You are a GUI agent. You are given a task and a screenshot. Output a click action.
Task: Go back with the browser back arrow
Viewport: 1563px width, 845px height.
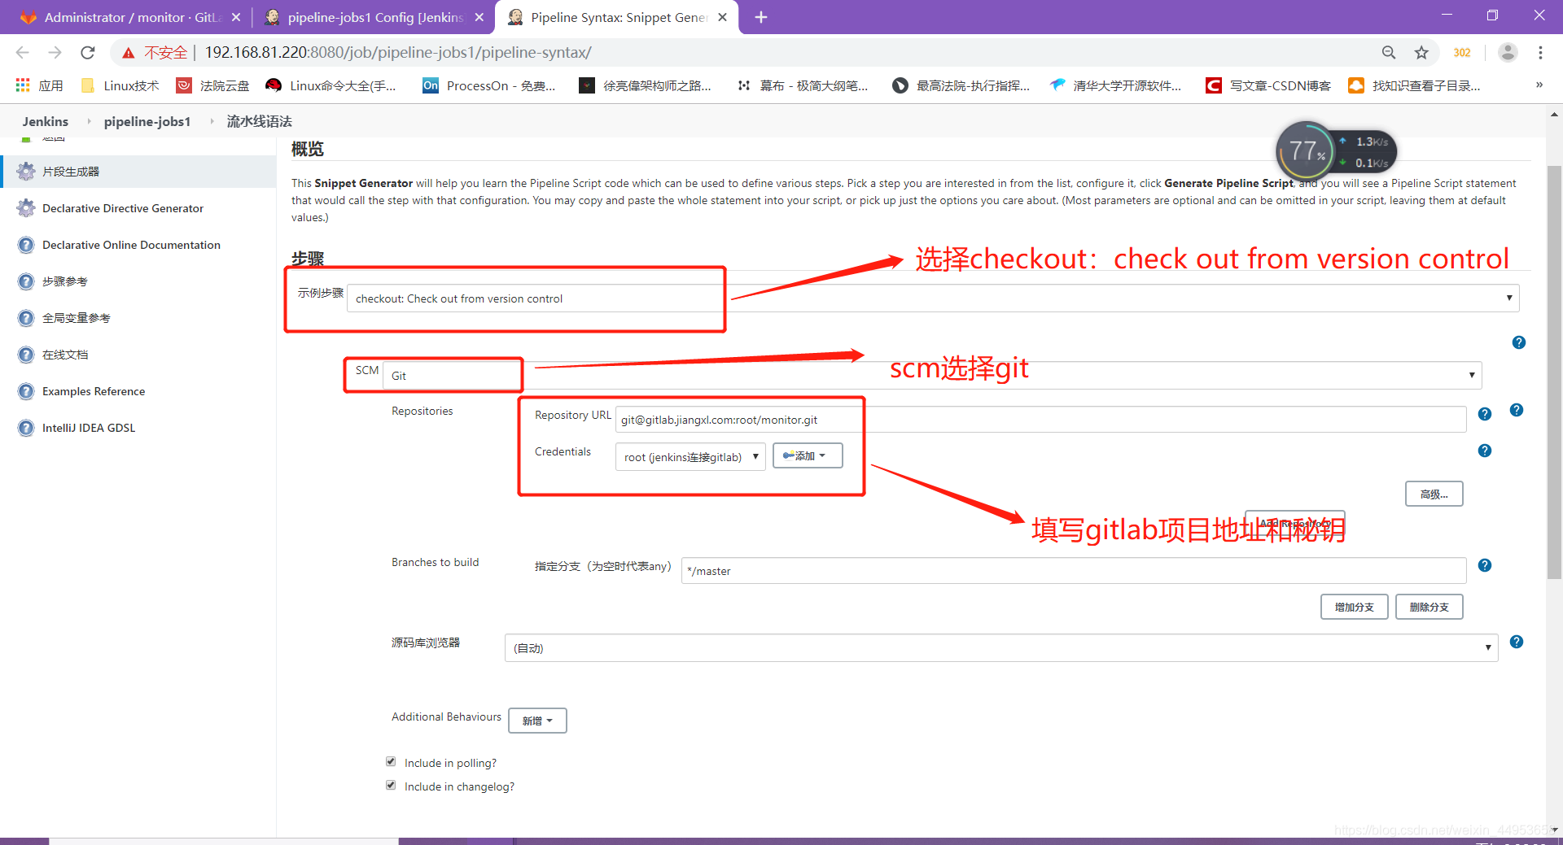23,53
